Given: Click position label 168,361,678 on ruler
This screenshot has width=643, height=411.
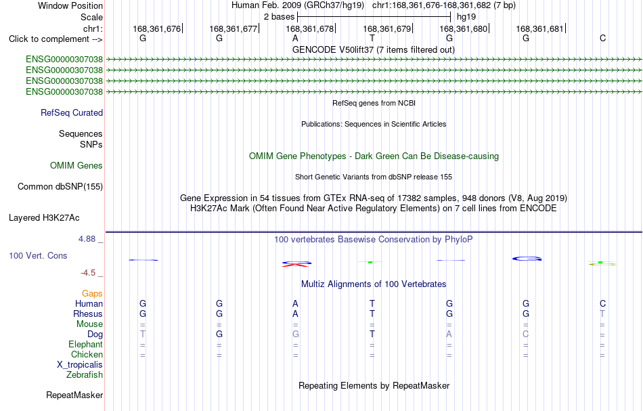Looking at the screenshot, I should [309, 28].
